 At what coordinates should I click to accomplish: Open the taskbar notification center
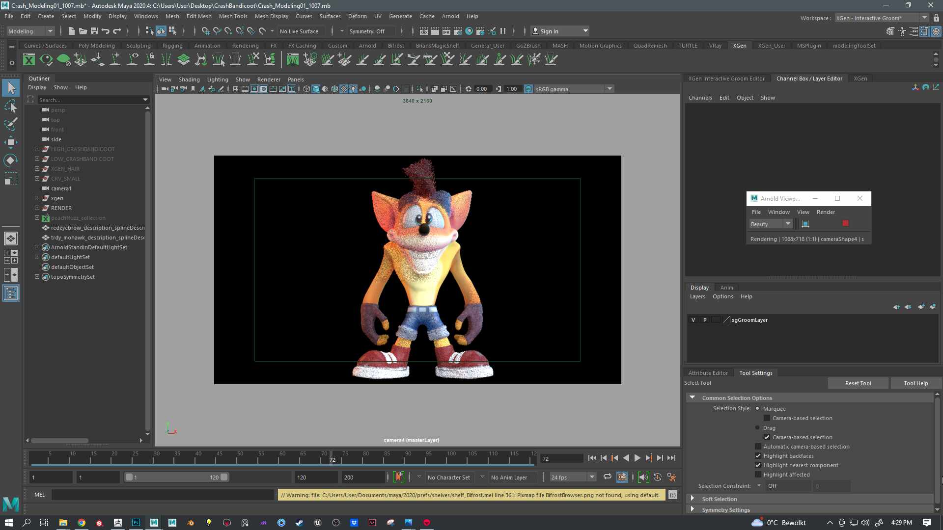(927, 523)
